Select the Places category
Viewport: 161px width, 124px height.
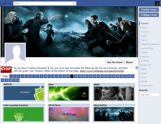pyautogui.click(x=143, y=73)
